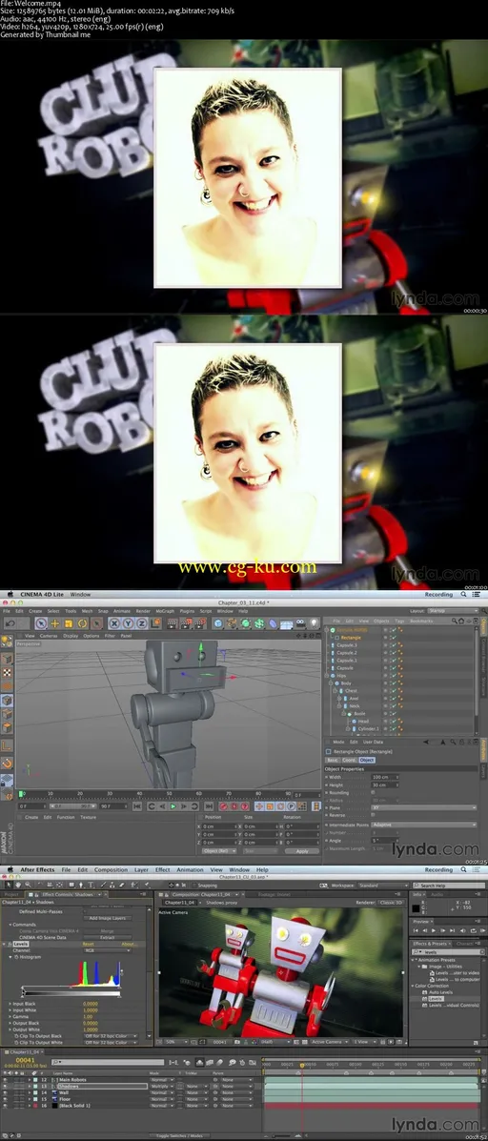Viewport: 488px width, 1141px height.
Task: Open the After Effects Effect menu
Action: point(162,869)
